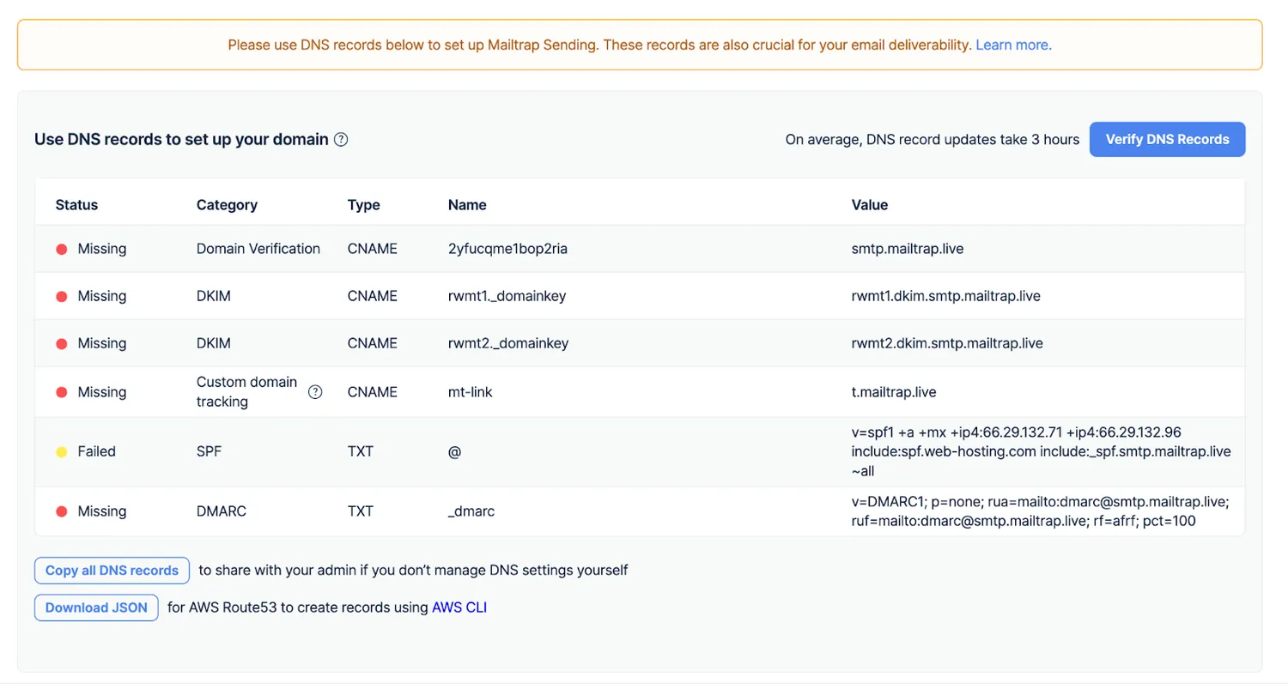Click the yellow Failed status dot for SPF

click(x=62, y=451)
